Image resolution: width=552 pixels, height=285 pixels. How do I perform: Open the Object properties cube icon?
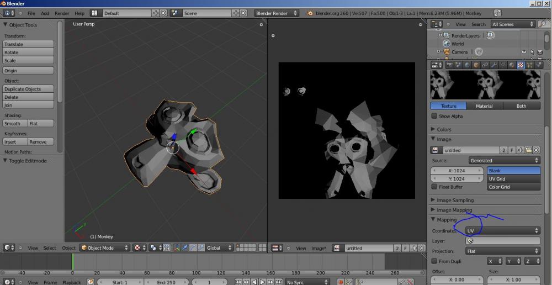[476, 65]
